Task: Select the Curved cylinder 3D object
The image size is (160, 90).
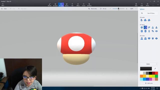Action: pyautogui.click(x=153, y=31)
